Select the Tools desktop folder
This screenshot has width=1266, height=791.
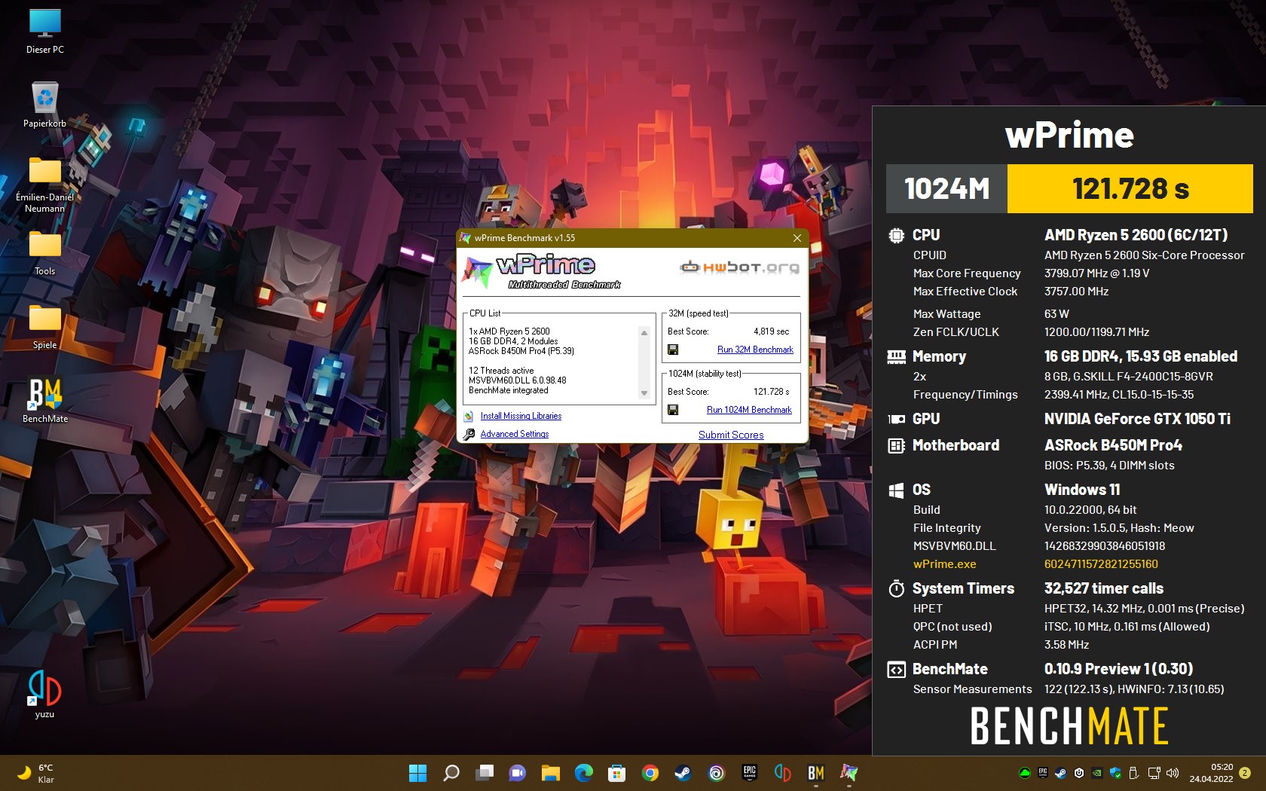point(45,254)
